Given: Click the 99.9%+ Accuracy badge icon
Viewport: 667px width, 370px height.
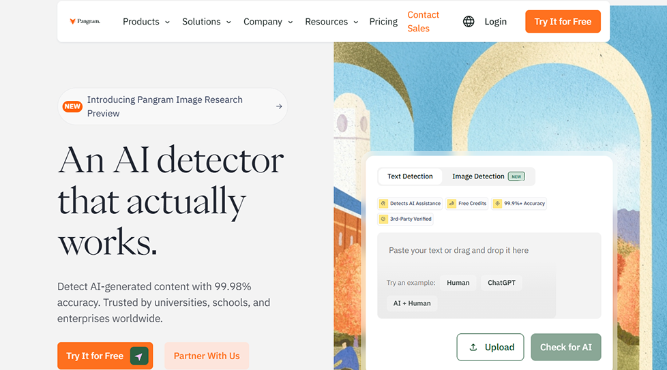Looking at the screenshot, I should (497, 204).
